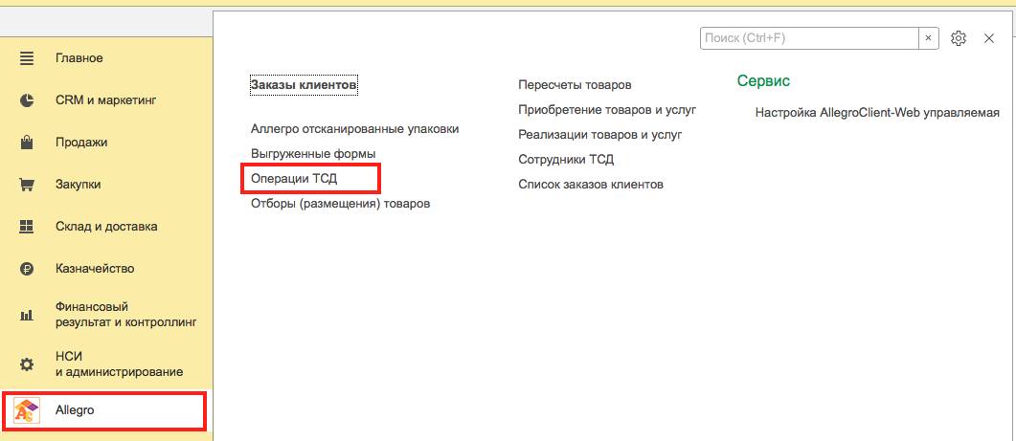
Task: Open Отборы (размещения) товаров link
Action: click(340, 204)
